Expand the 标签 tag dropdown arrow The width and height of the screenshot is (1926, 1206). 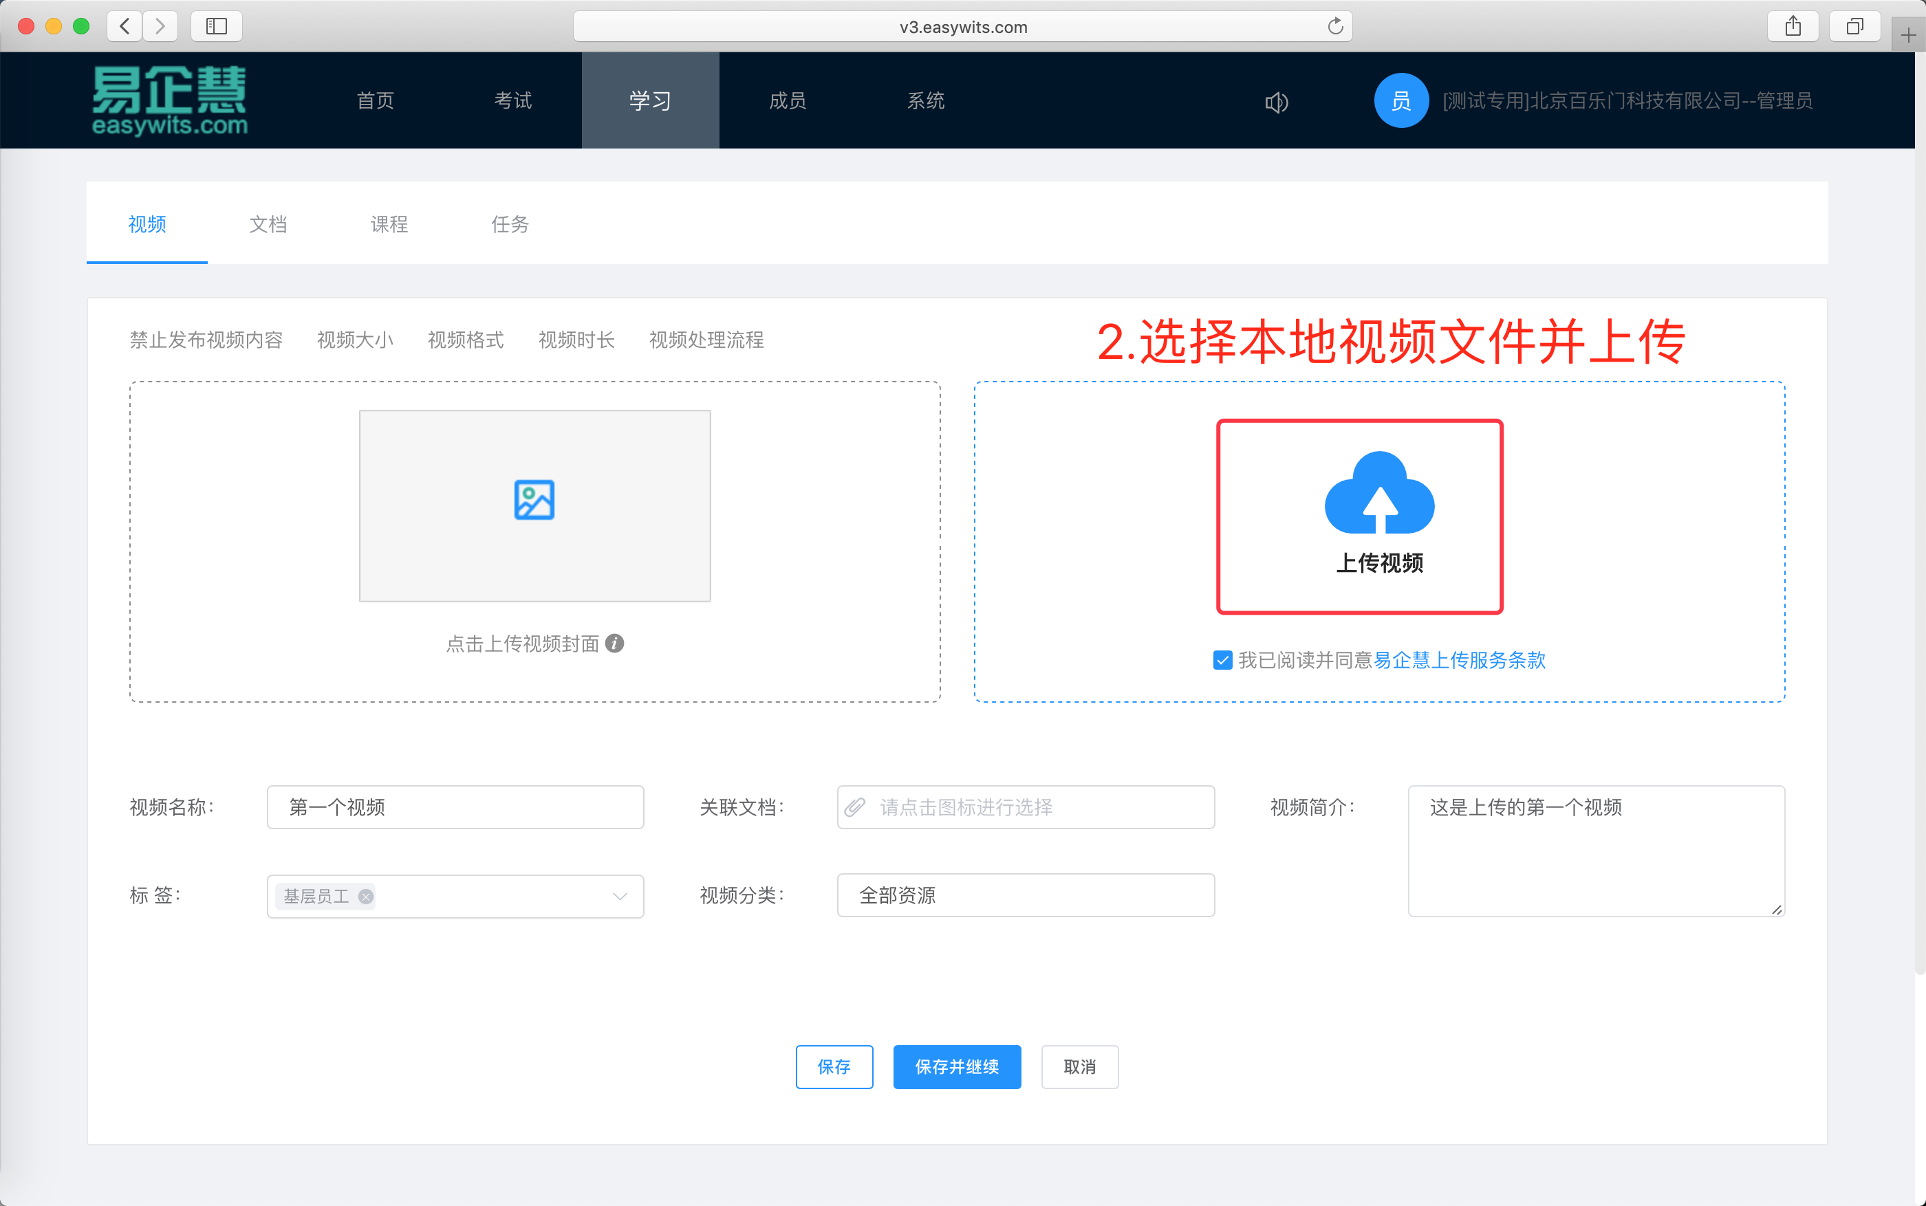click(x=620, y=897)
